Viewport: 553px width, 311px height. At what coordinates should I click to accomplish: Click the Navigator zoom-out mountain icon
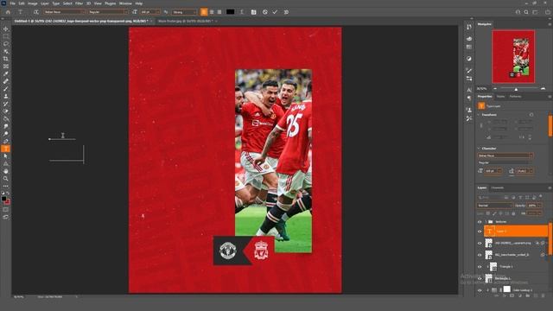pos(495,89)
